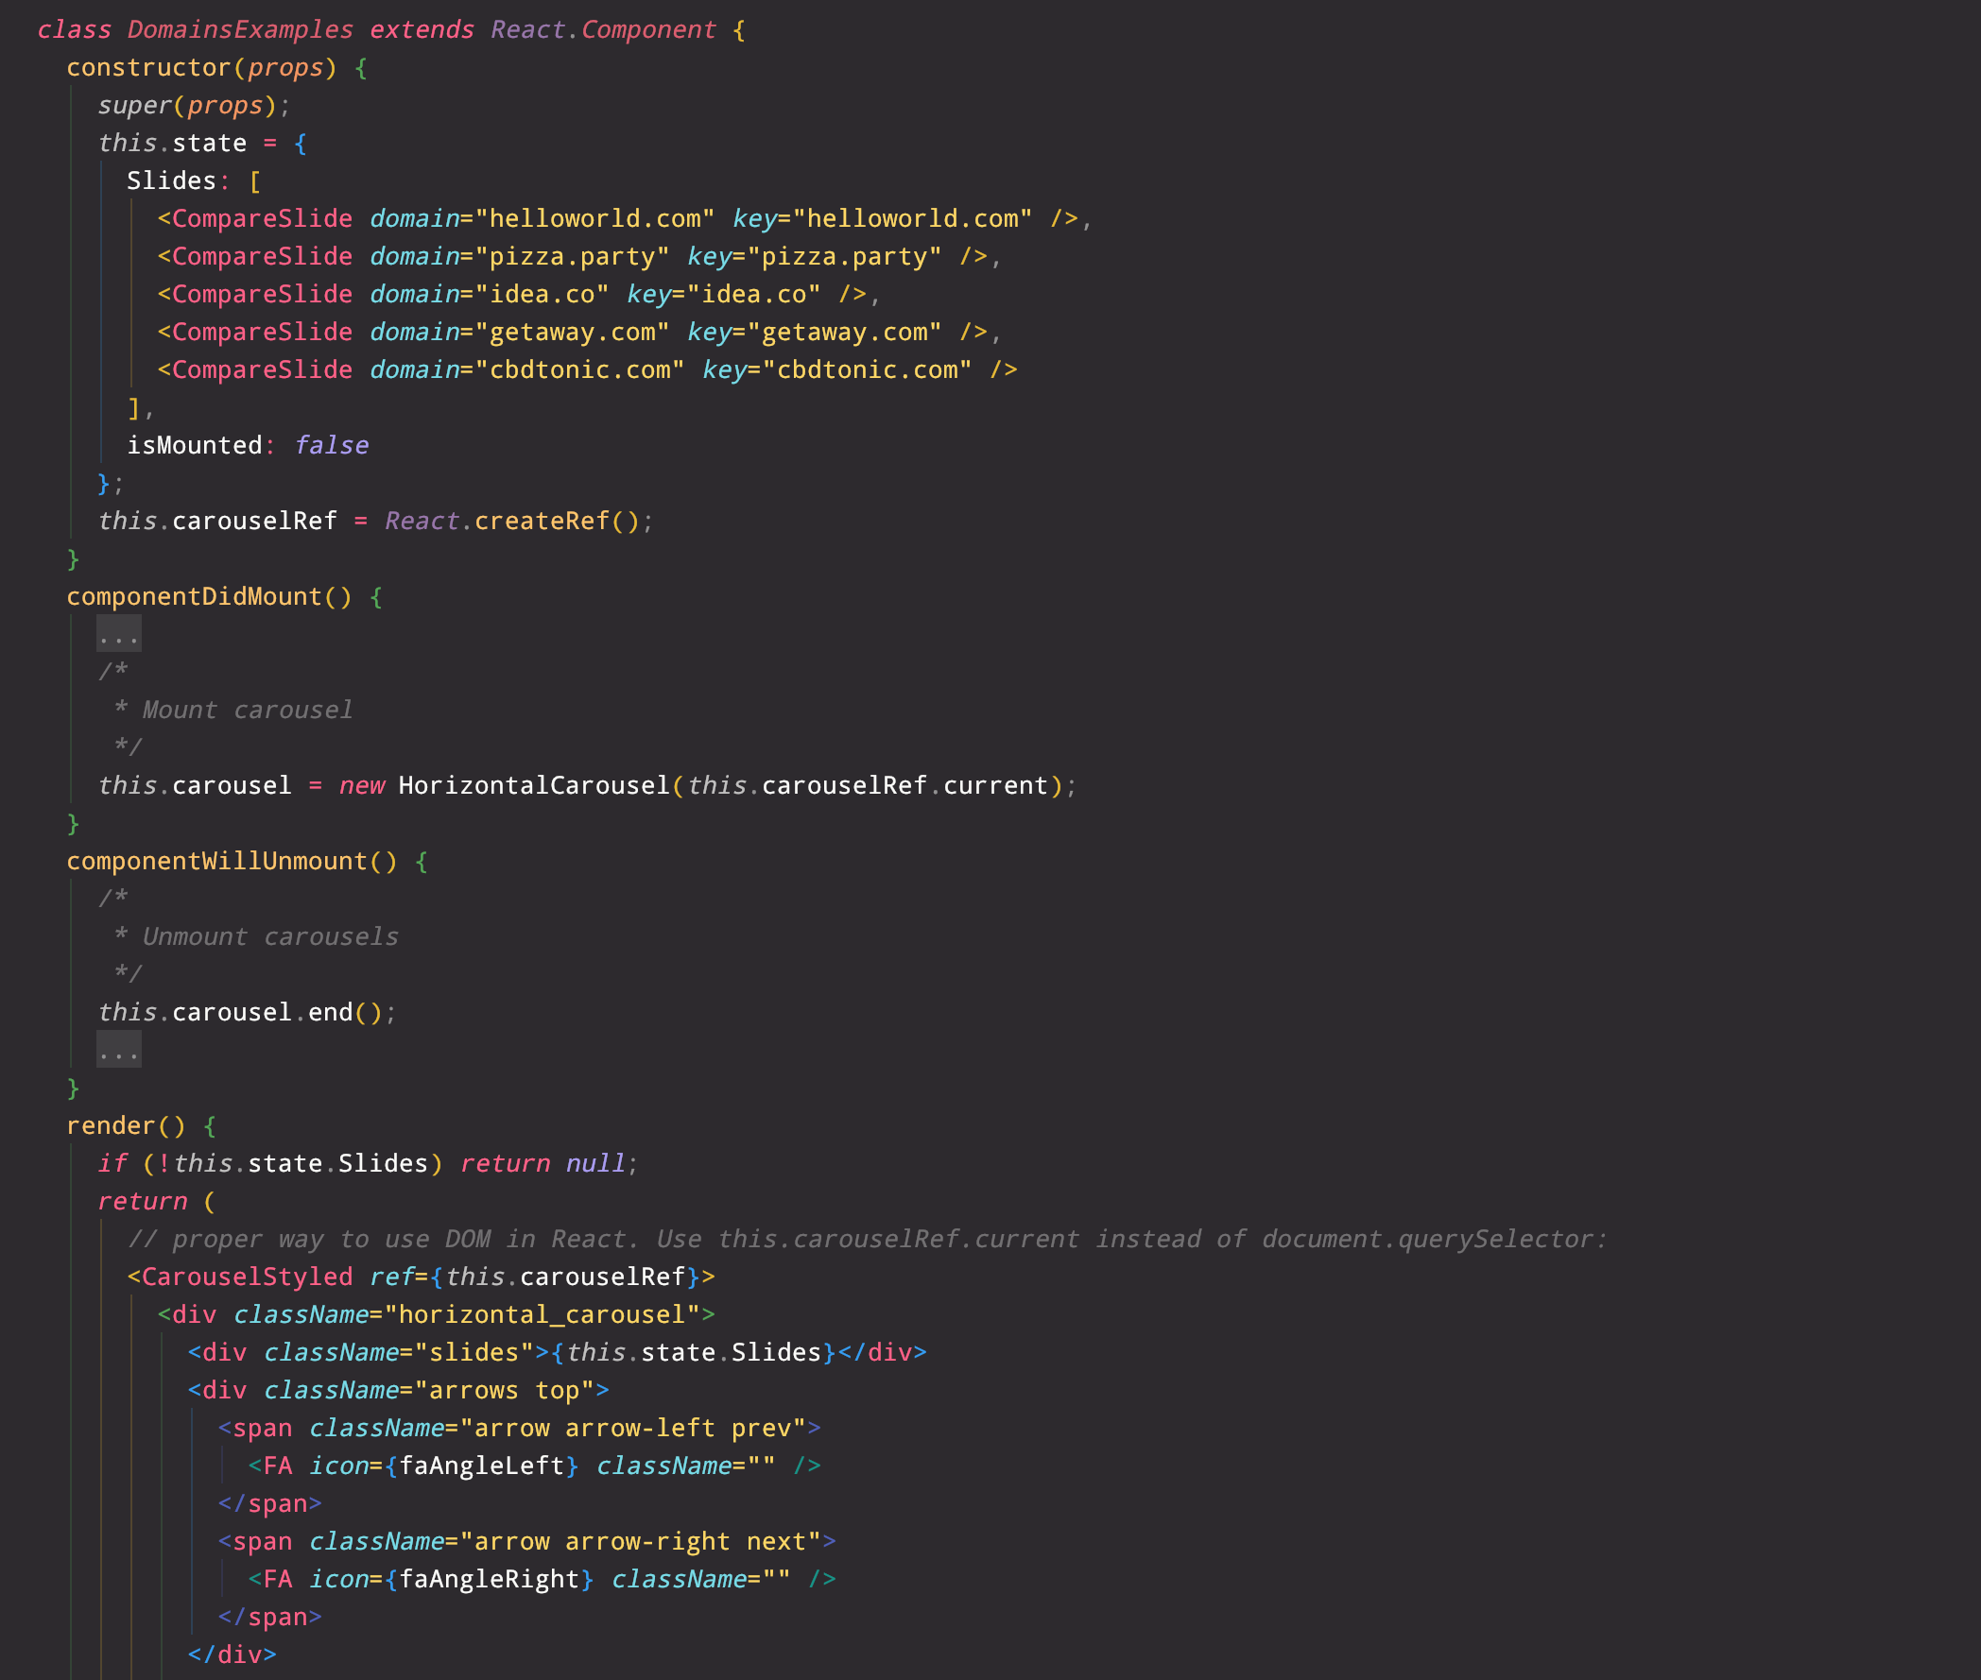Viewport: 1981px width, 1680px height.
Task: Click the faAngleLeft icon reference
Action: pos(480,1466)
